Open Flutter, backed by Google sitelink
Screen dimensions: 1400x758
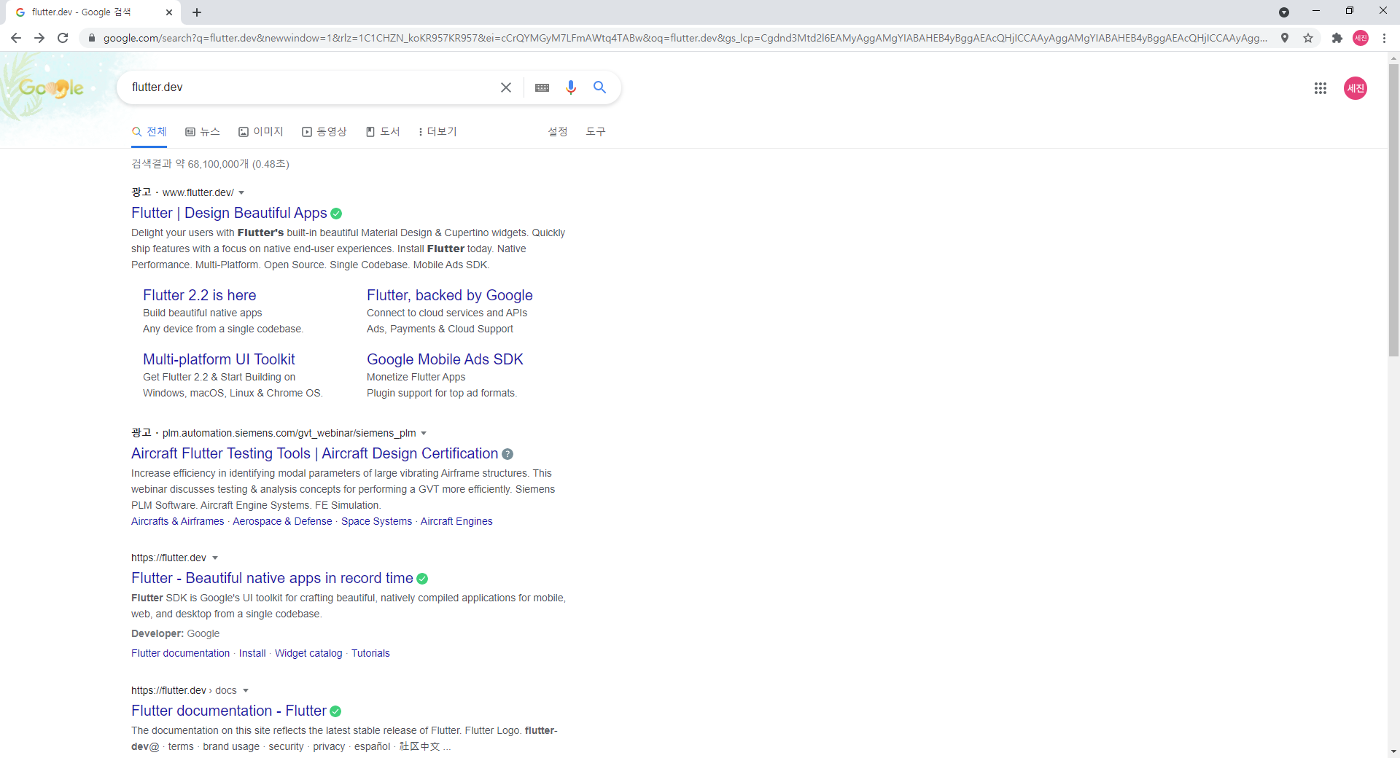pos(450,295)
